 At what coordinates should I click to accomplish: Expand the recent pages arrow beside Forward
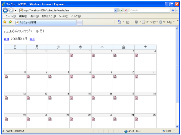coord(15,10)
